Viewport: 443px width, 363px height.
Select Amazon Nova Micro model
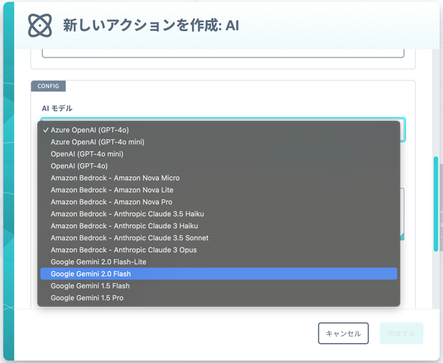[219, 178]
